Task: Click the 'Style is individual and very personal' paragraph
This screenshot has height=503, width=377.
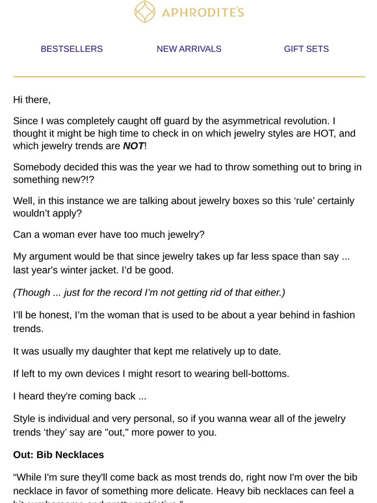Action: pyautogui.click(x=179, y=426)
